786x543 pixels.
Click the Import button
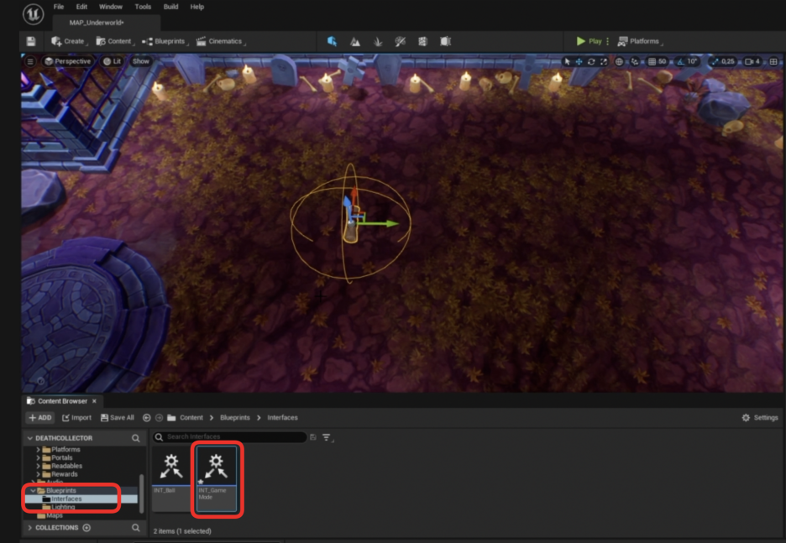(x=76, y=417)
